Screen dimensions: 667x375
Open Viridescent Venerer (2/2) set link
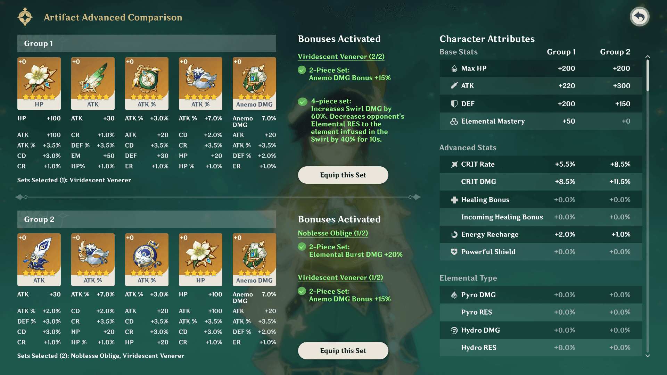pos(341,57)
